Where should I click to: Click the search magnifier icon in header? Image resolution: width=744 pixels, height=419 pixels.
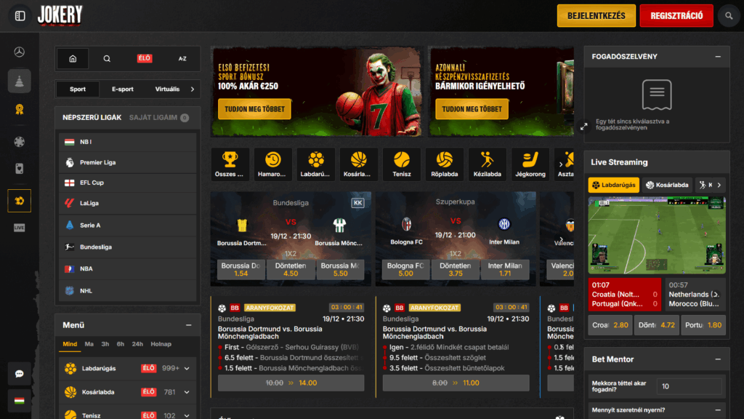[728, 15]
